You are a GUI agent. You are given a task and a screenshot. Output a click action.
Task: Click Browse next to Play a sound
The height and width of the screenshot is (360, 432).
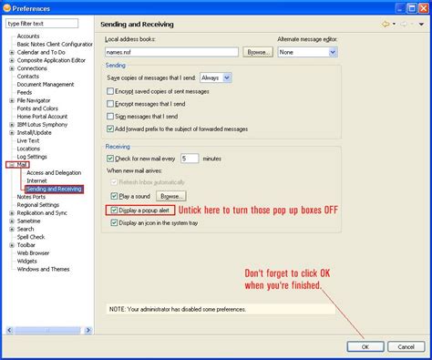click(x=171, y=196)
